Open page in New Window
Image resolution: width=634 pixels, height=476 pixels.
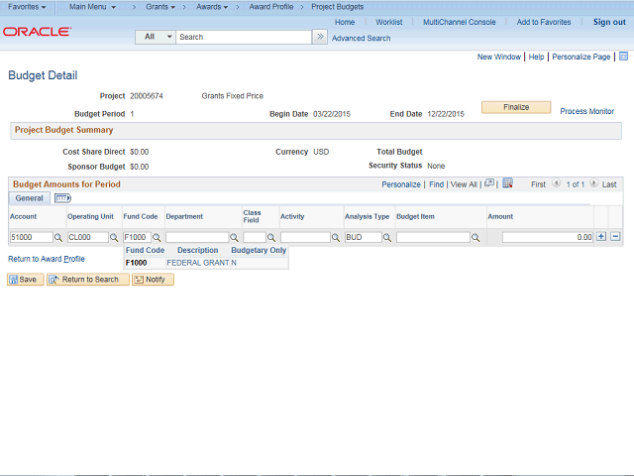click(499, 57)
